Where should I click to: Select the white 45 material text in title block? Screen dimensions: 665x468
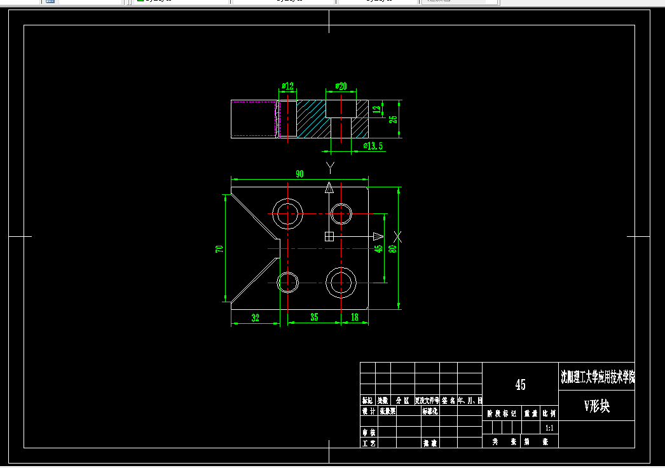pyautogui.click(x=521, y=385)
